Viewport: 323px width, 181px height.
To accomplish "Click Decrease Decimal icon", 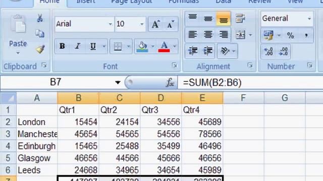I will [284, 51].
